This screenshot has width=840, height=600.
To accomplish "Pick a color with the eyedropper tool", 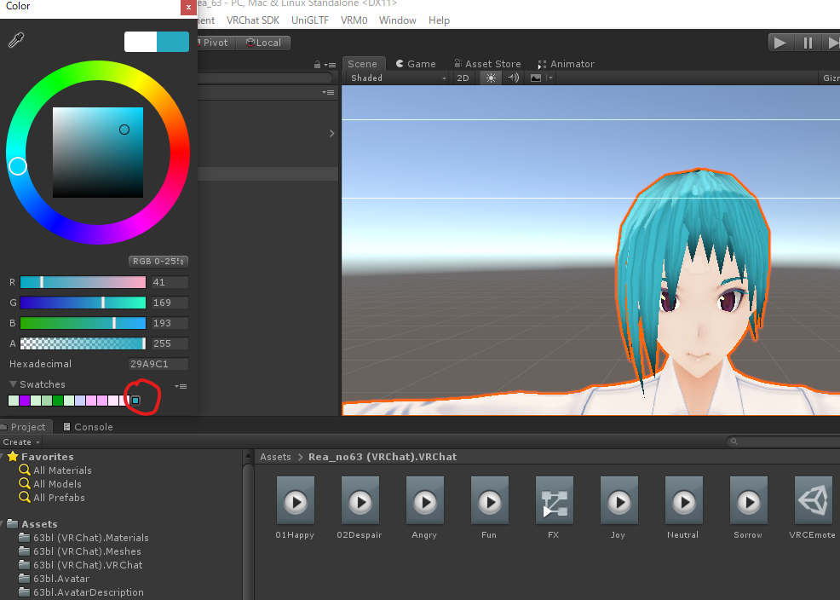I will 16,40.
